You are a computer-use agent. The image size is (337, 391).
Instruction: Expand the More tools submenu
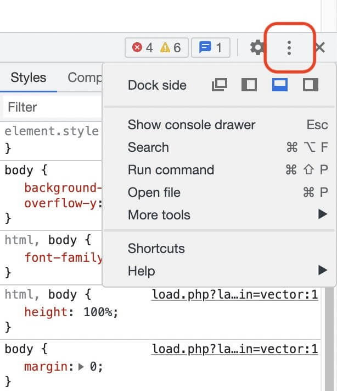tap(219, 214)
